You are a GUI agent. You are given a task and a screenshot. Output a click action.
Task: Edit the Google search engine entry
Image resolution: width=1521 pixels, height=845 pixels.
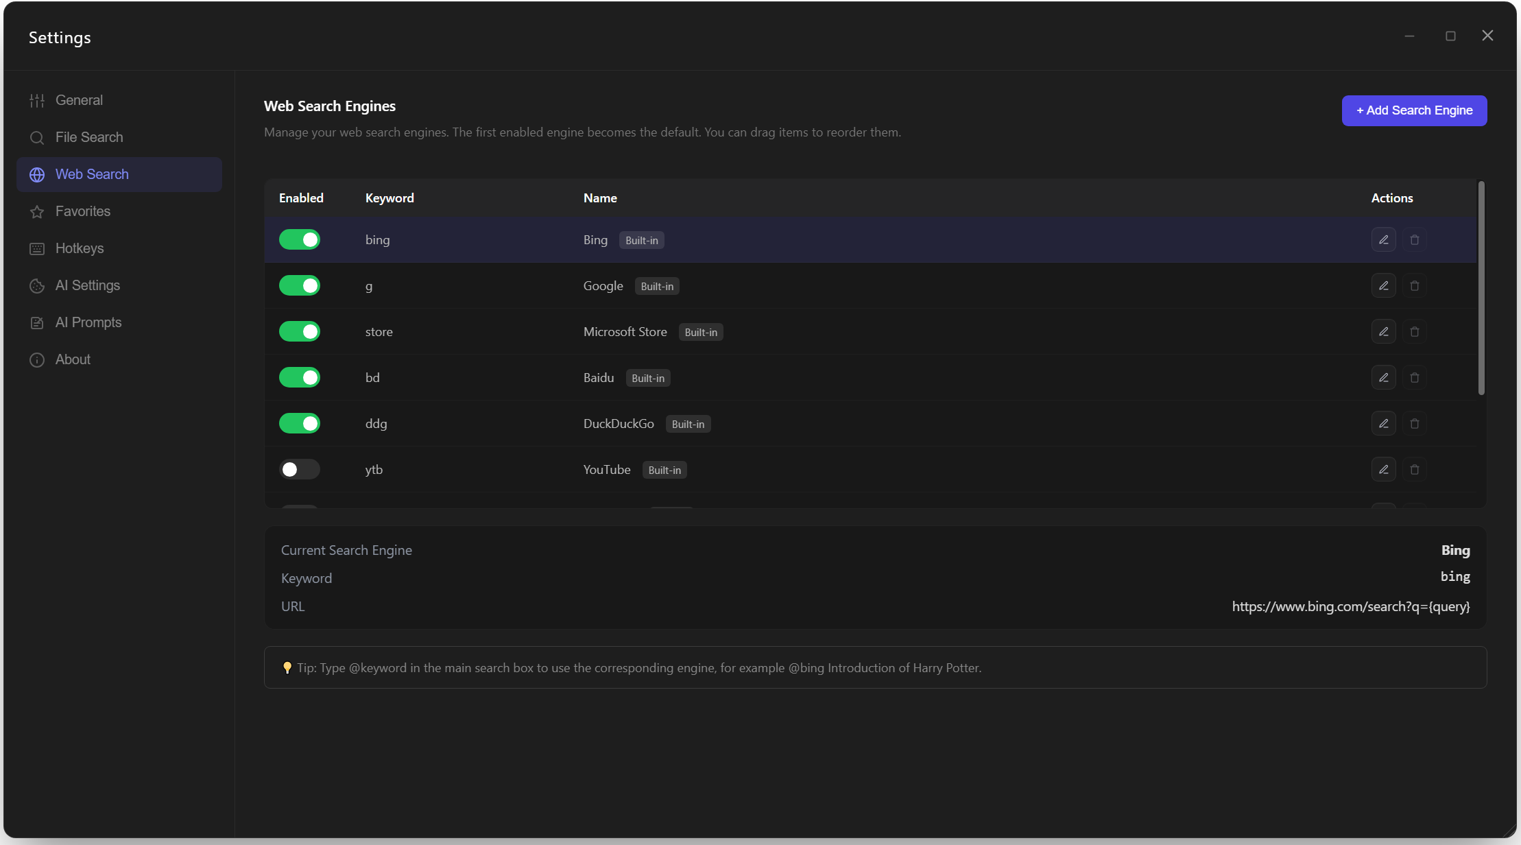(x=1383, y=285)
